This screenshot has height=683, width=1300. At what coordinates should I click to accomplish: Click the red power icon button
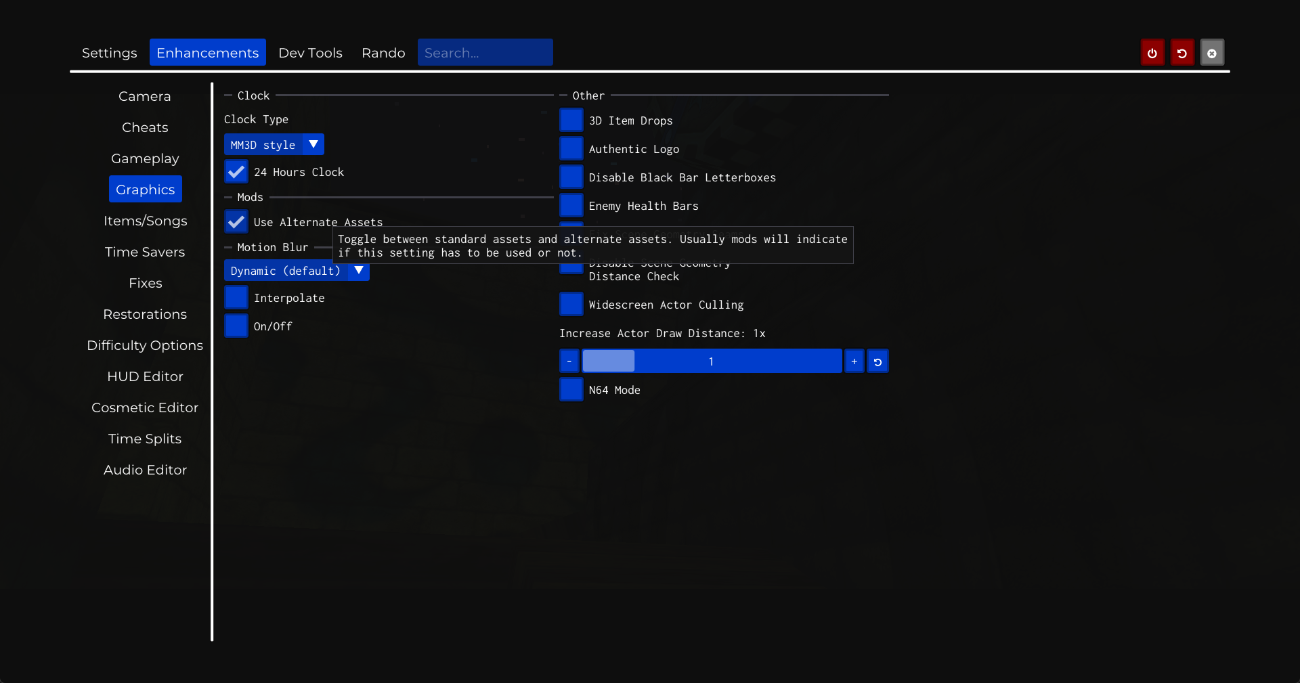[x=1152, y=53]
